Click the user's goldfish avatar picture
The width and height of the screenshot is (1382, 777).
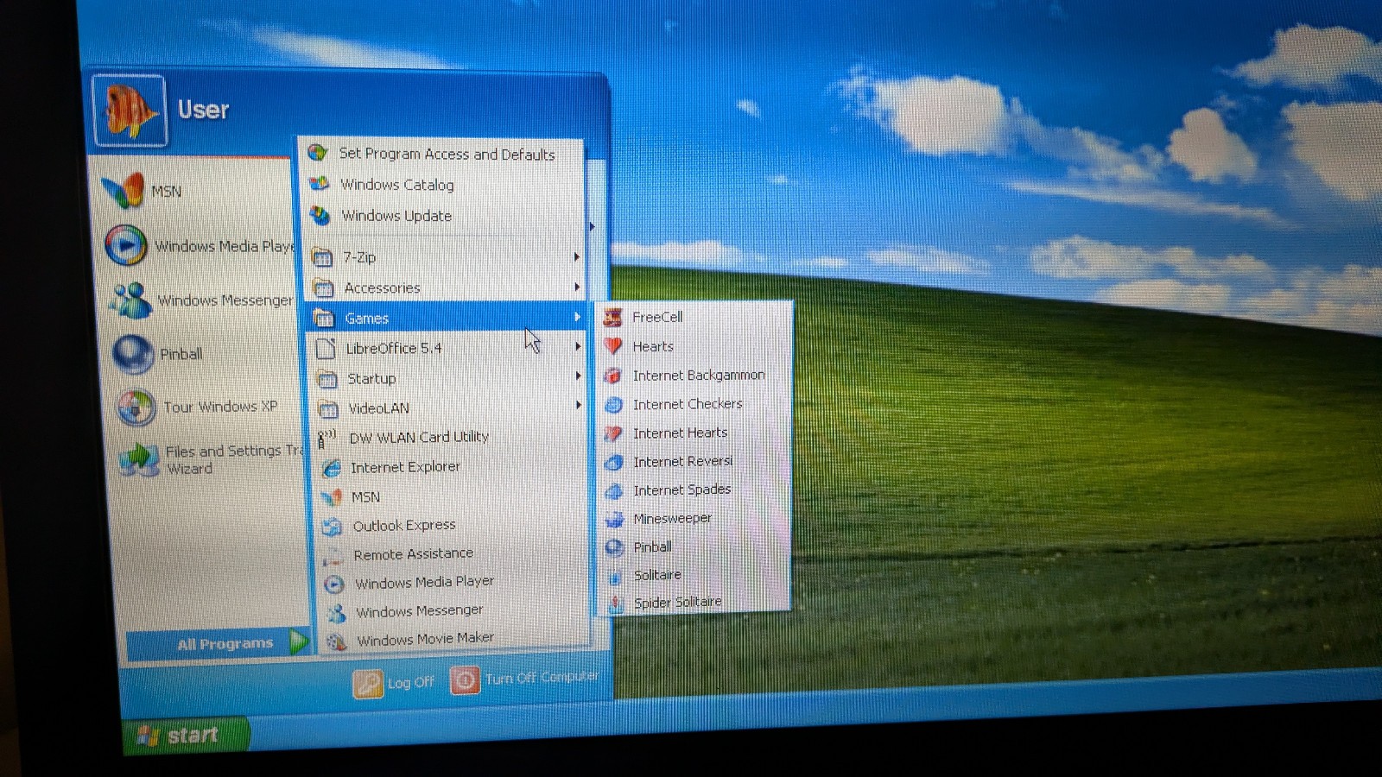130,110
